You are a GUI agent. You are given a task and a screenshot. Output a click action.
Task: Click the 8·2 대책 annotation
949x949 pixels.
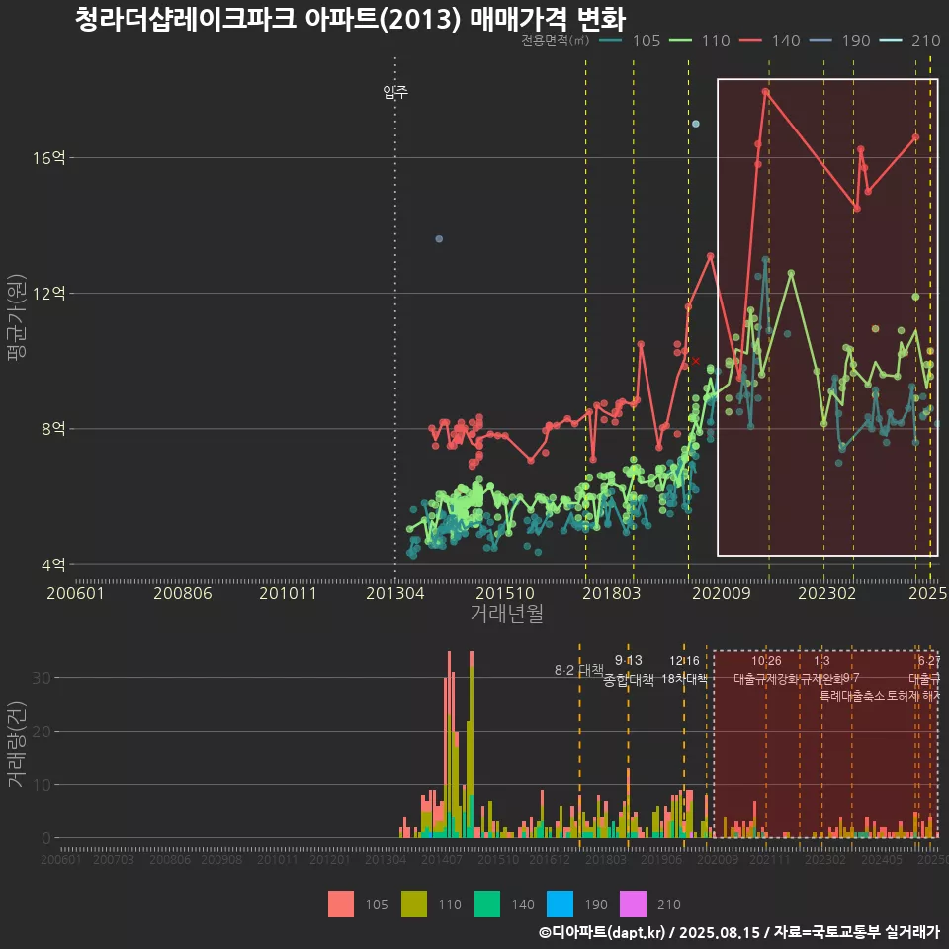pyautogui.click(x=579, y=670)
